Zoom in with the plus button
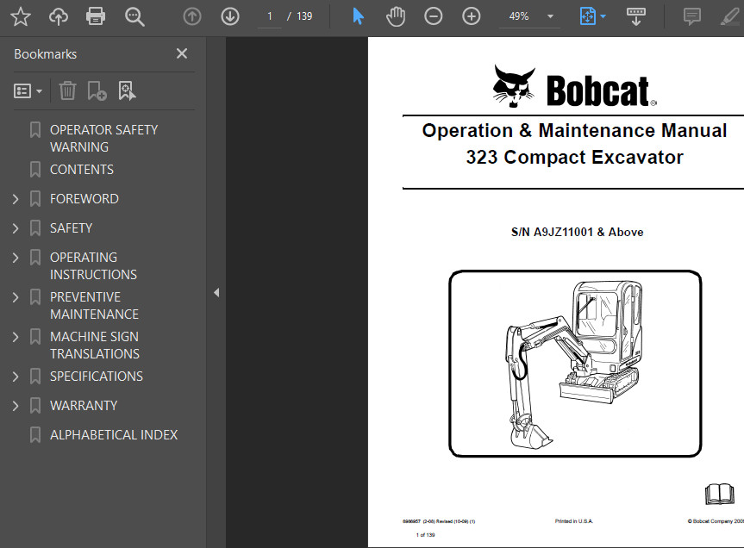744x548 pixels. [x=472, y=16]
